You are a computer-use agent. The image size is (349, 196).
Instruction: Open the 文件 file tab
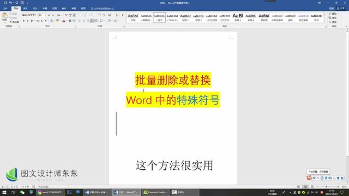5,9
